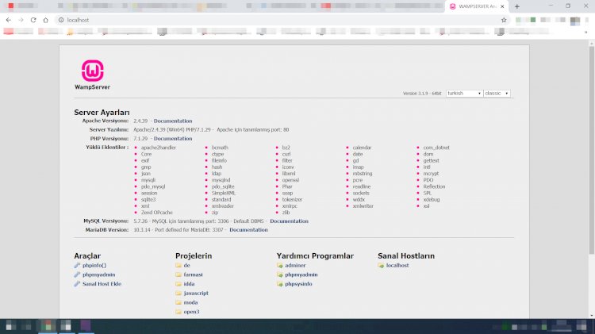
Task: Click the alias icon beside phpsysinfo
Action: 280,284
